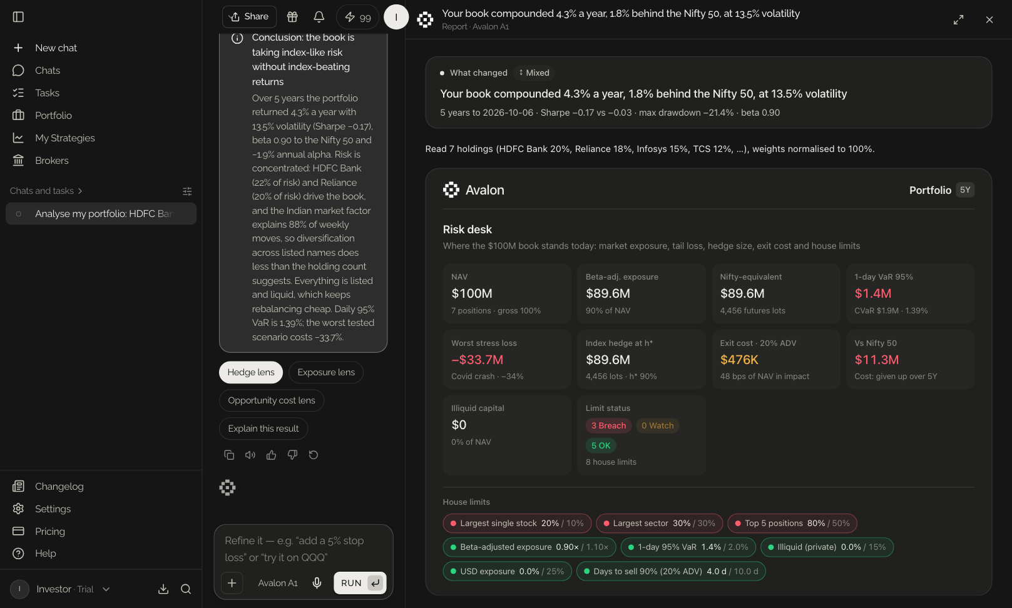Expand Chats and tasks chevron
1012x608 pixels.
click(x=80, y=191)
